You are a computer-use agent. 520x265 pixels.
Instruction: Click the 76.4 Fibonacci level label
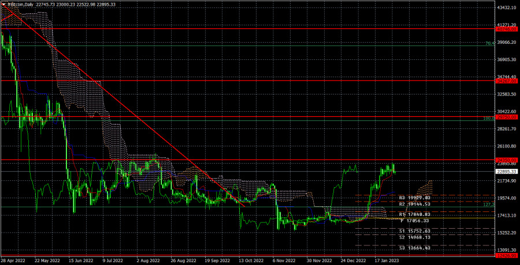click(489, 43)
